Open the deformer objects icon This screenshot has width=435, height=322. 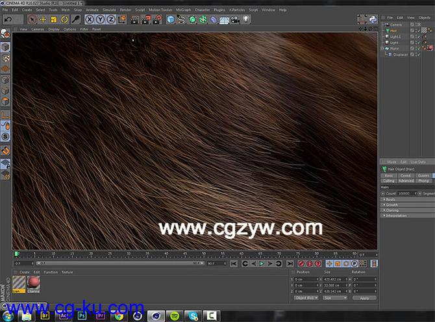[x=214, y=19]
